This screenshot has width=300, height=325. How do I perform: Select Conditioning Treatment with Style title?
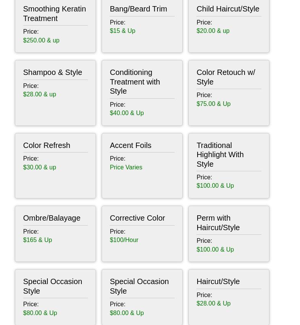[x=135, y=81]
